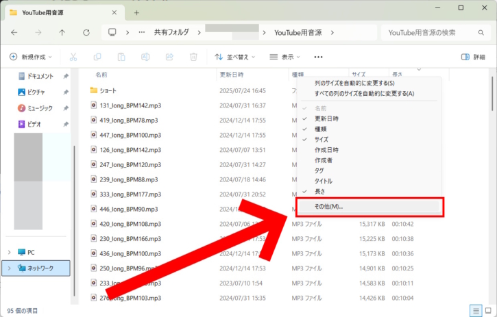Screen dimensions: 497x317
Task: Open the new tab plus button
Action: 136,12
